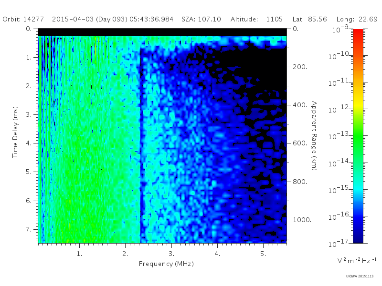Click the Time Delay (ms) axis title

(15, 132)
